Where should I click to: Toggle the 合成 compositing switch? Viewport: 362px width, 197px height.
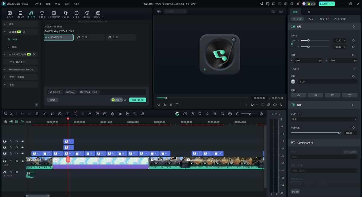pyautogui.click(x=293, y=105)
